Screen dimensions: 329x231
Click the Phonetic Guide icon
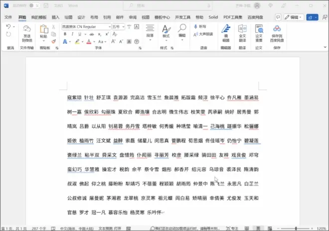129,26
